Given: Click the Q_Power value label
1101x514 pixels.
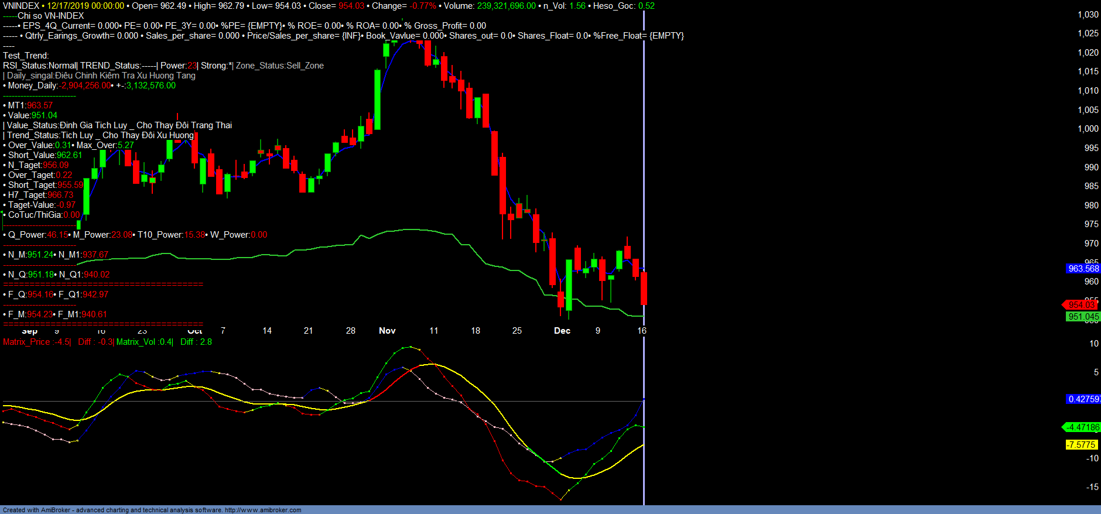Looking at the screenshot, I should click(36, 235).
